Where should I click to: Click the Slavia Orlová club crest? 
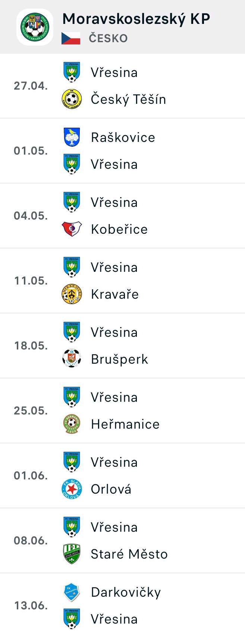[71, 489]
